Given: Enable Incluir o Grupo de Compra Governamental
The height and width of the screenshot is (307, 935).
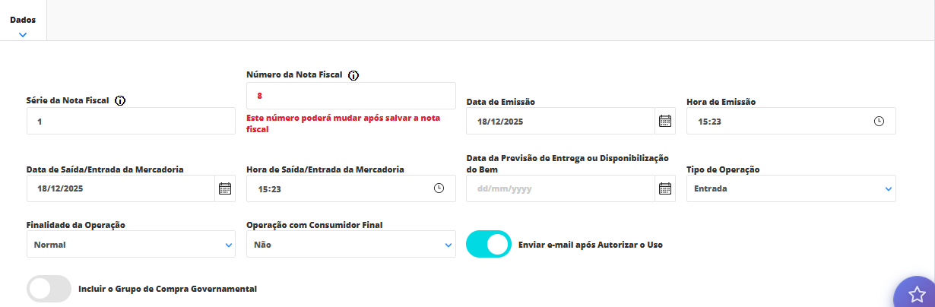Looking at the screenshot, I should (49, 289).
